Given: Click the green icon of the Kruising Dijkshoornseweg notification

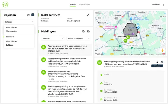Looking at the screenshot, I should coord(43,72).
